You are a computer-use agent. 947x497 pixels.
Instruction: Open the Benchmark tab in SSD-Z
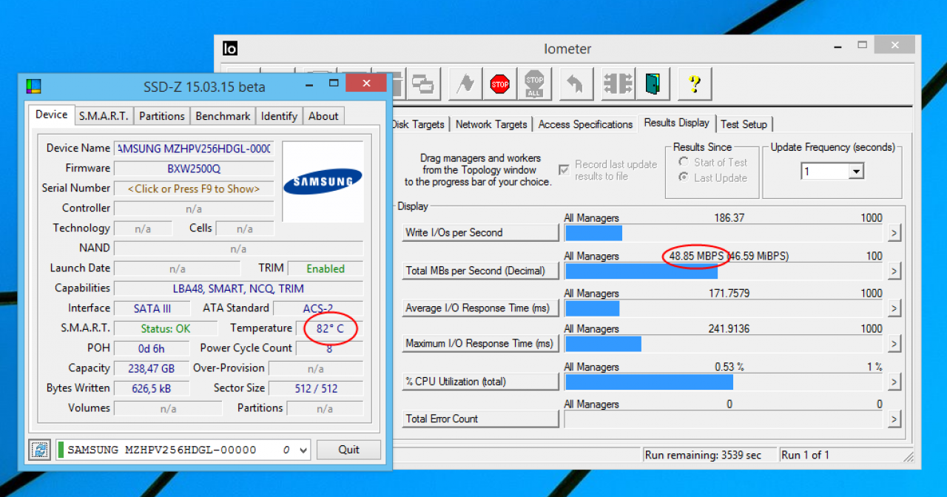pos(223,116)
